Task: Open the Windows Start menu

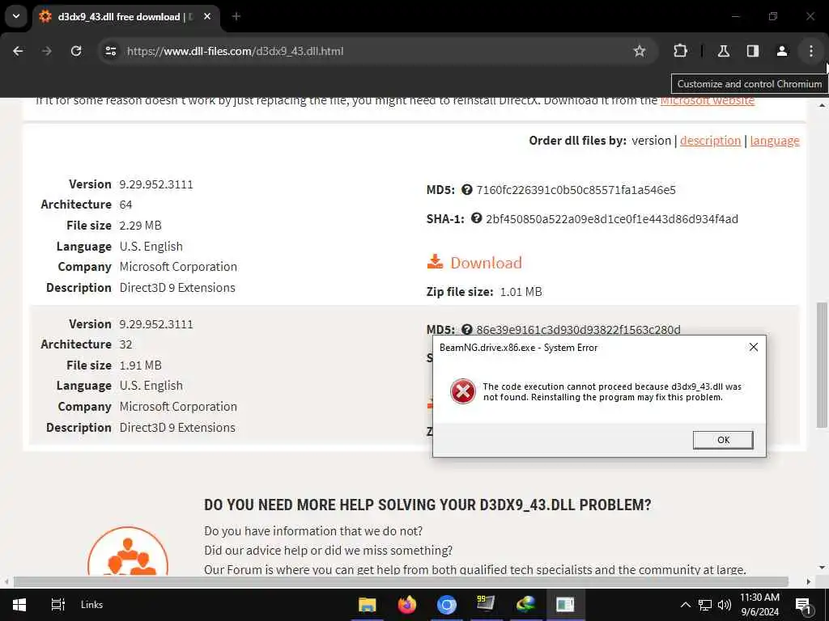Action: [19, 605]
